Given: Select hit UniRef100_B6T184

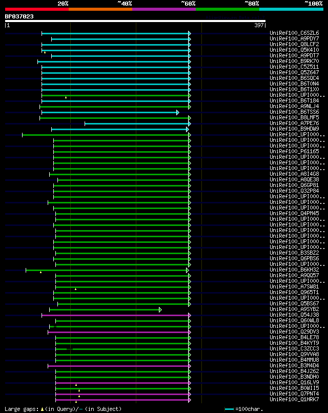Looking at the screenshot, I should coord(294,101).
